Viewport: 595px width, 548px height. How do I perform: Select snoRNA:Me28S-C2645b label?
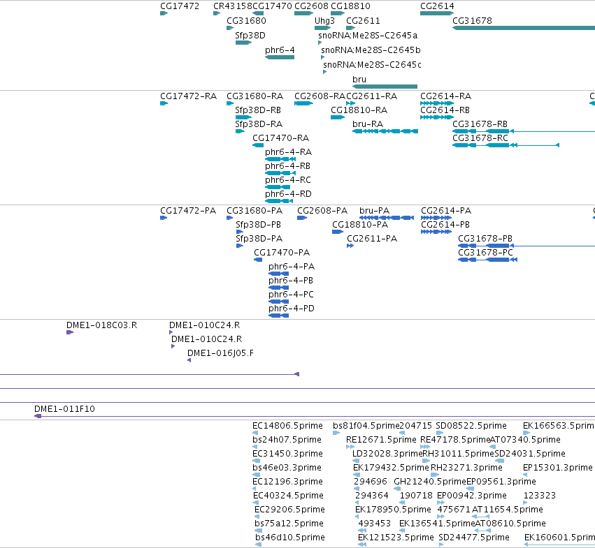371,50
